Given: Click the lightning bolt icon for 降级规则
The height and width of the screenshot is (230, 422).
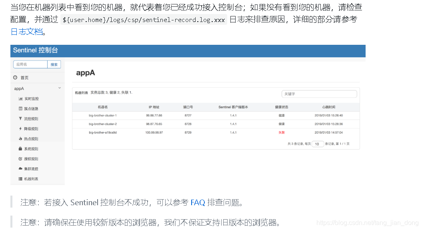Looking at the screenshot, I should pos(20,128).
